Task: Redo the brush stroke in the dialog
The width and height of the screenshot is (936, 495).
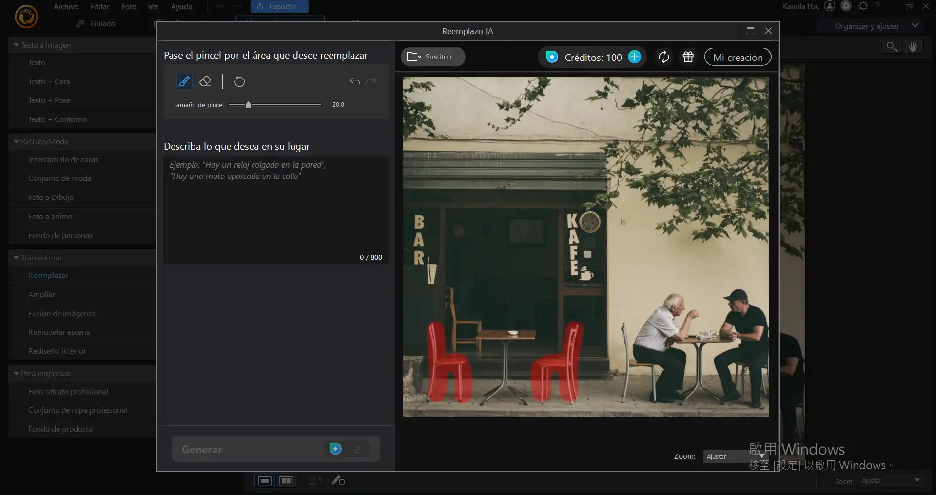Action: [371, 81]
